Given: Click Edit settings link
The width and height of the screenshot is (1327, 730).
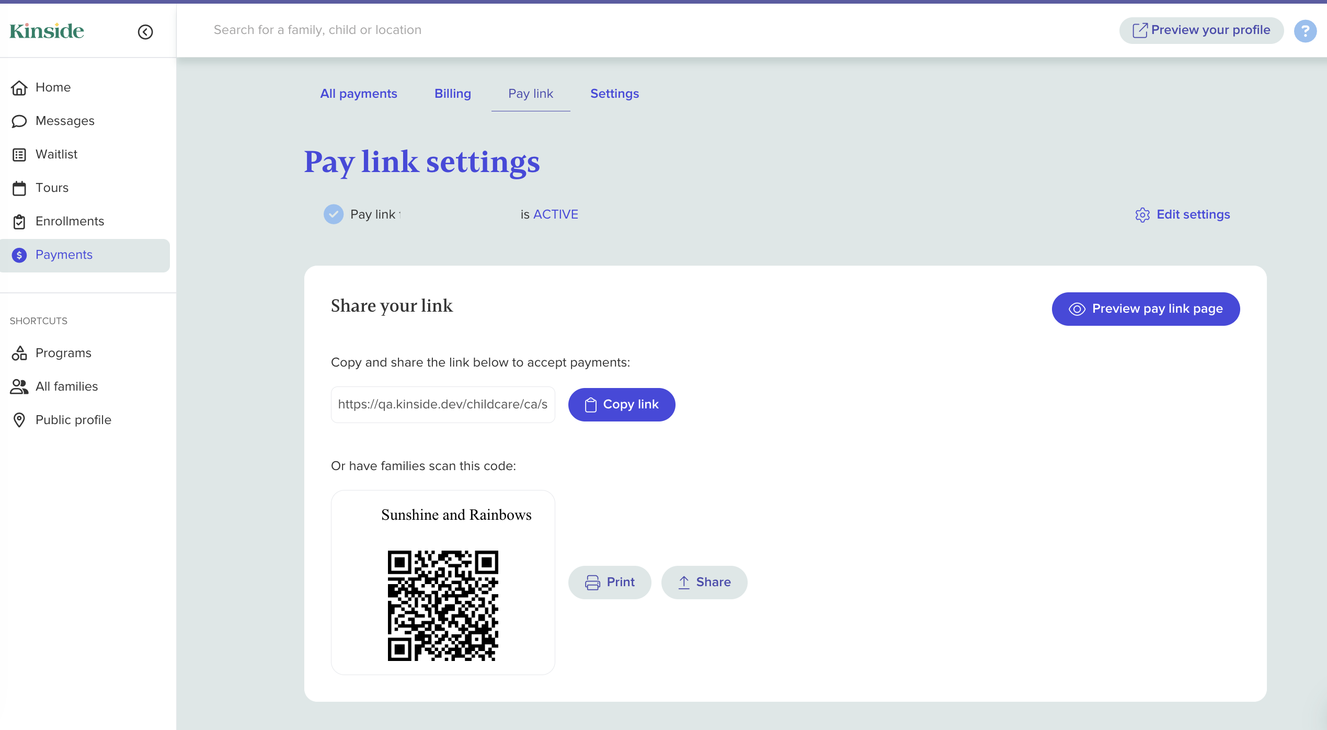Looking at the screenshot, I should point(1183,214).
